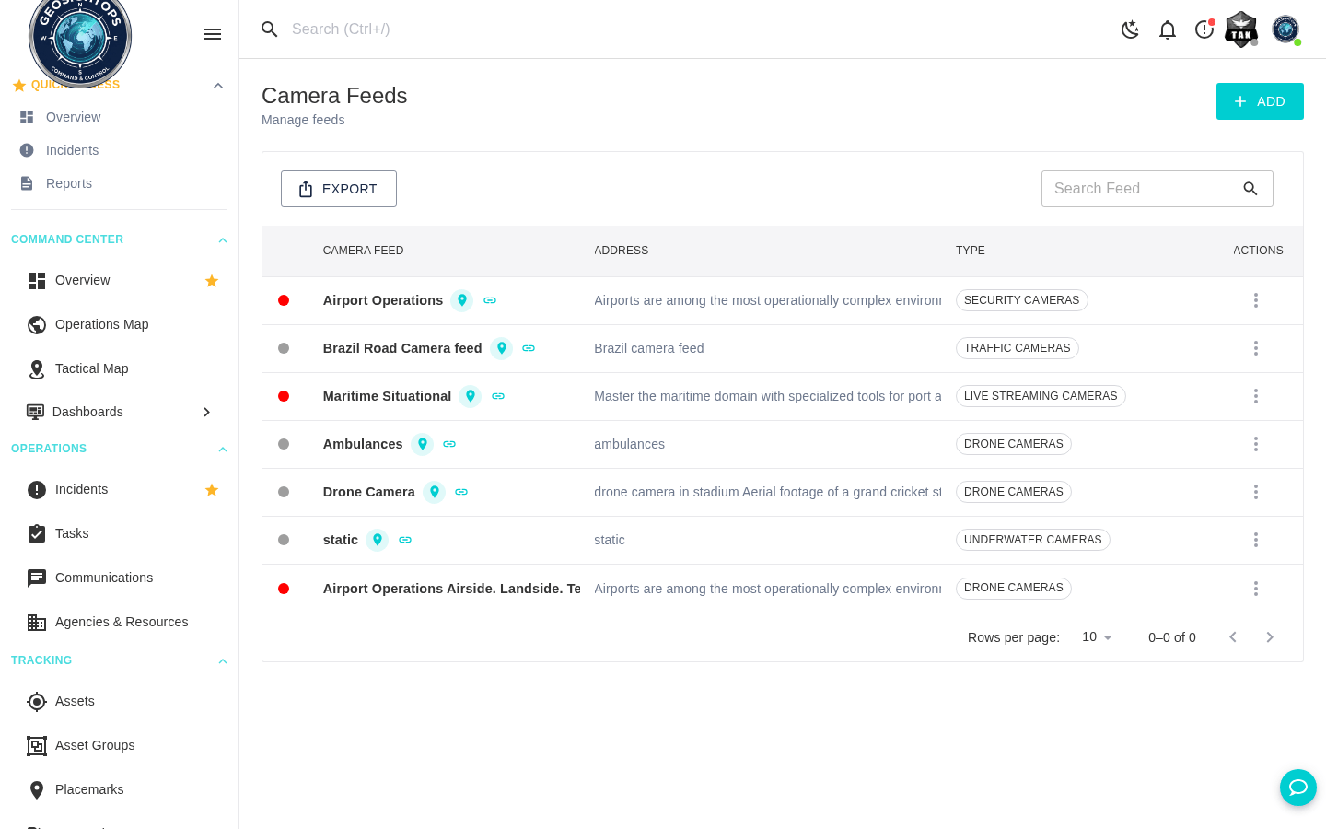Click the hamburger menu to collapse the sidebar
The height and width of the screenshot is (829, 1326).
click(213, 34)
